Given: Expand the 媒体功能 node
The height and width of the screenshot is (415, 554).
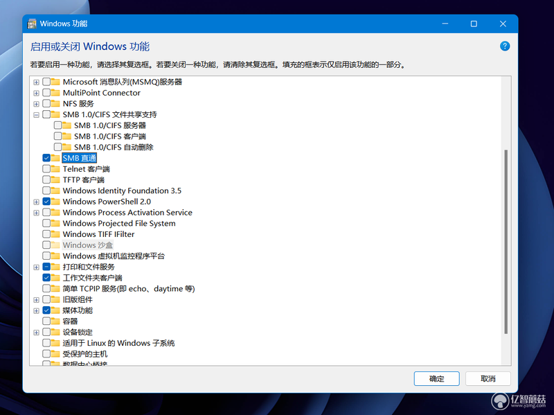Looking at the screenshot, I should pyautogui.click(x=36, y=311).
